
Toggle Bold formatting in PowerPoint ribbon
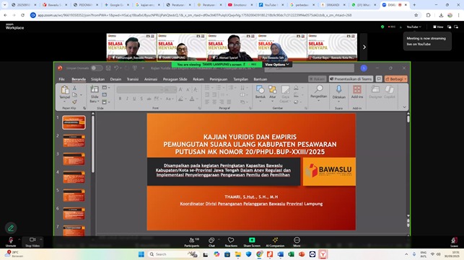click(120, 99)
